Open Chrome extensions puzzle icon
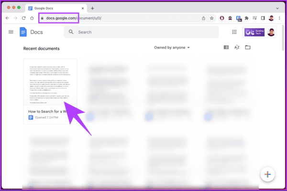The image size is (287, 191). pyautogui.click(x=246, y=18)
